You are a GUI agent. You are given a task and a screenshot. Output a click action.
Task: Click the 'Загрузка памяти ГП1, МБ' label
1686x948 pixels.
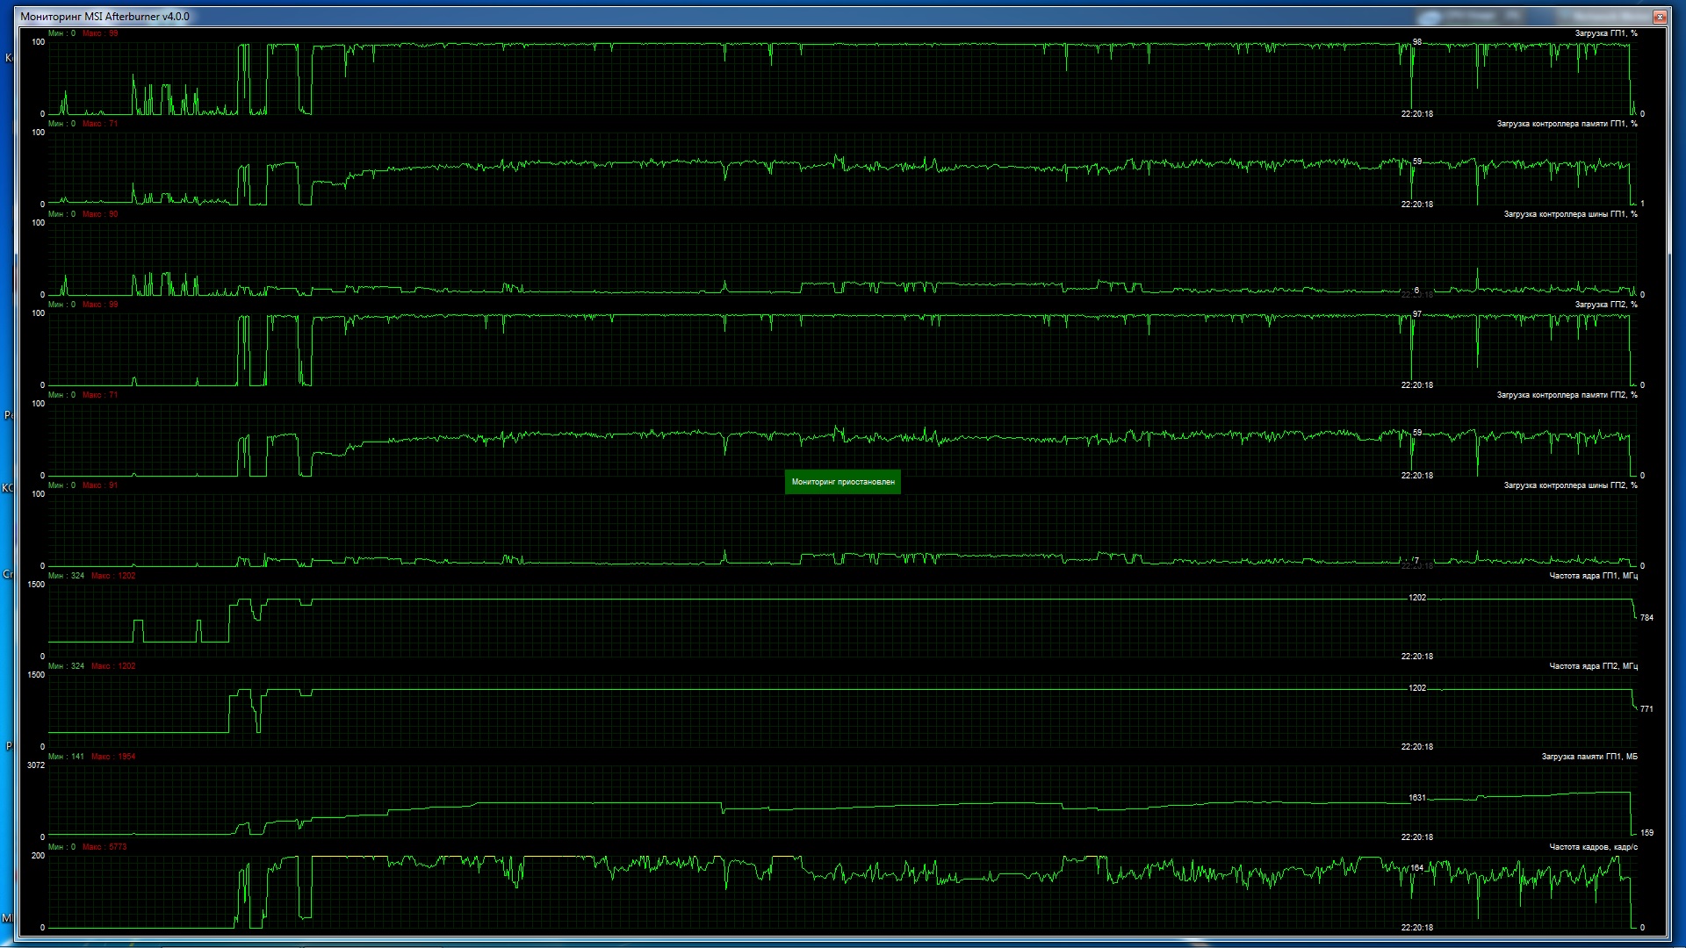point(1589,757)
